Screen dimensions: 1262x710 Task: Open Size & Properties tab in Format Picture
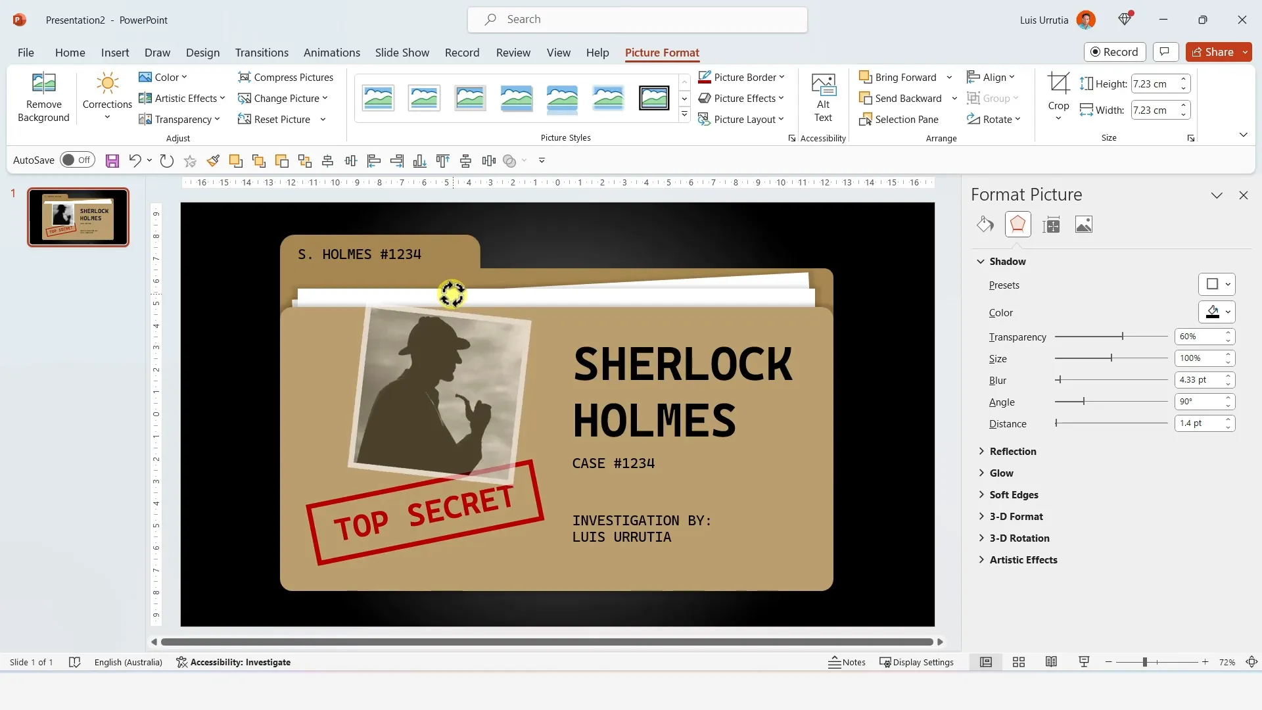(x=1051, y=225)
